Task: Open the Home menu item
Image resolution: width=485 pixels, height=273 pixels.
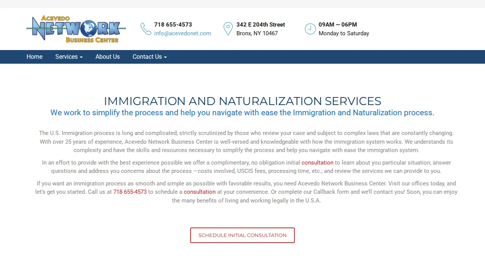Action: click(x=34, y=57)
